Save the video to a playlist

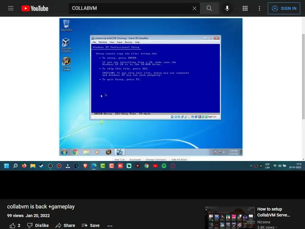click(x=91, y=225)
